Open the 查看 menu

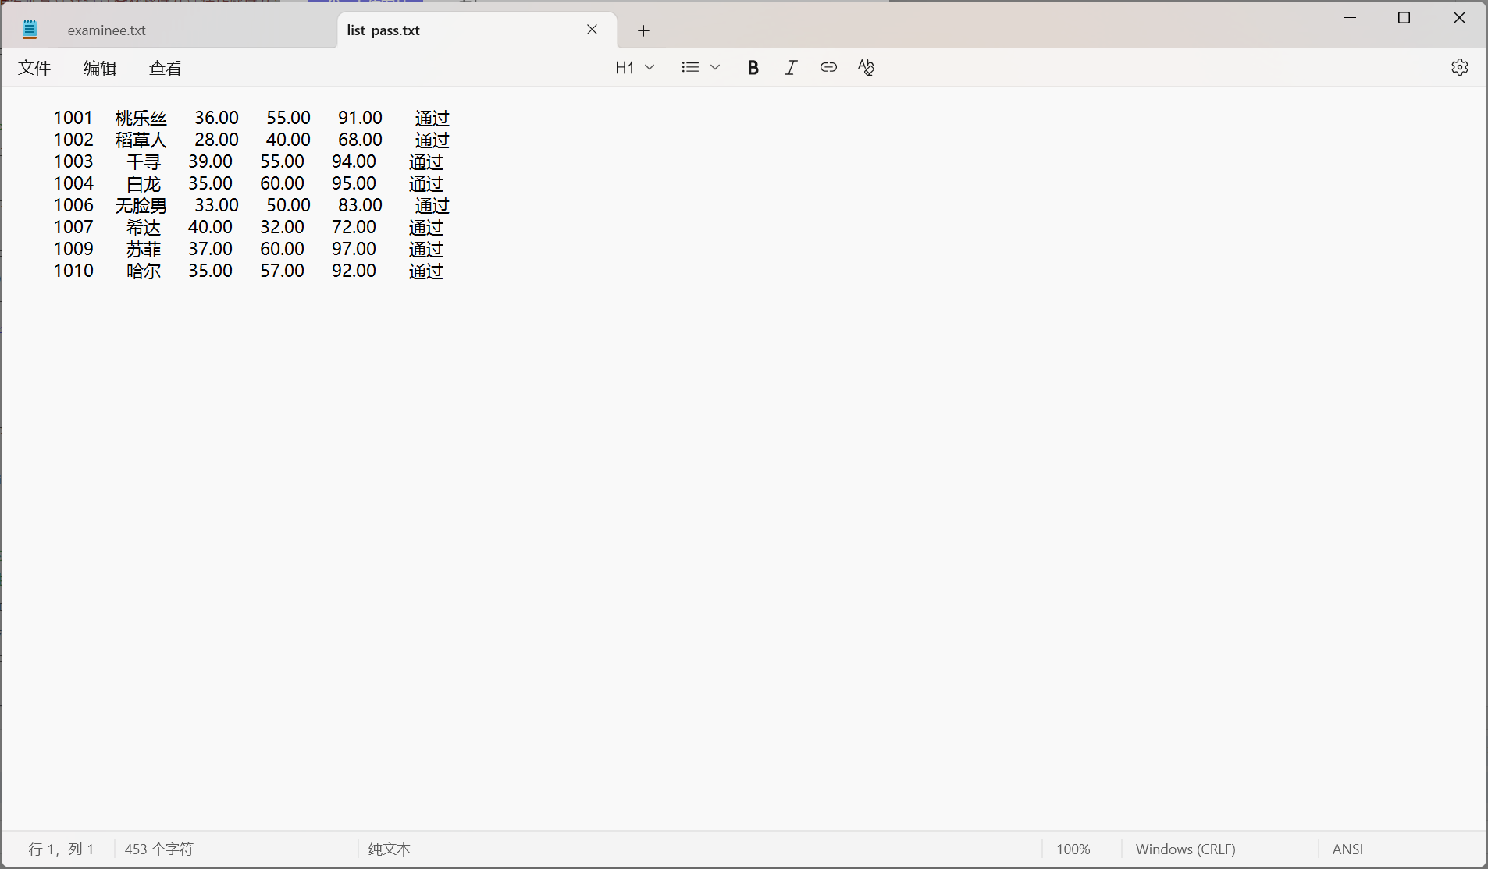click(166, 68)
